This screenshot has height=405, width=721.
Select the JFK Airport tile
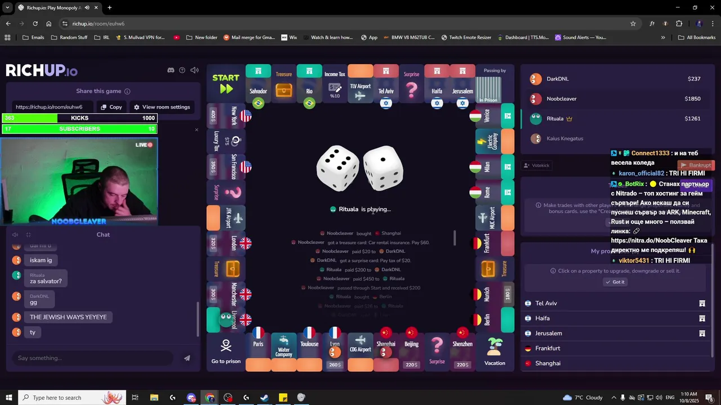click(x=226, y=218)
